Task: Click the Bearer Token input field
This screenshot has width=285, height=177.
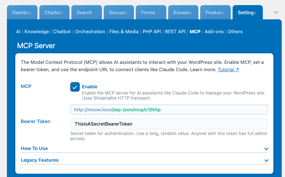Action: [x=169, y=124]
